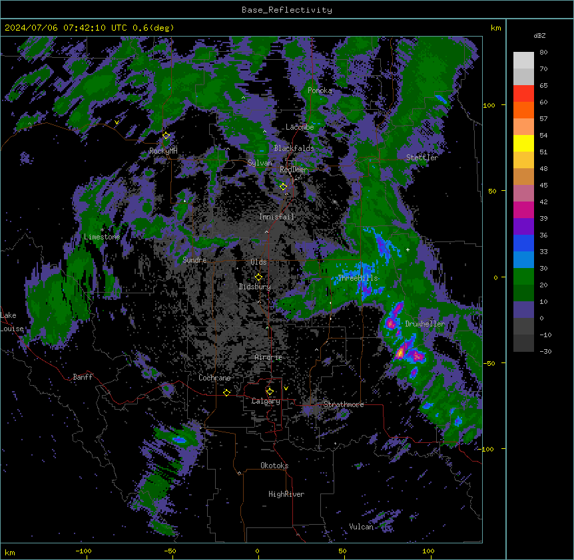574x560 pixels.
Task: Select the bright green swatch below 30
Action: [x=523, y=277]
